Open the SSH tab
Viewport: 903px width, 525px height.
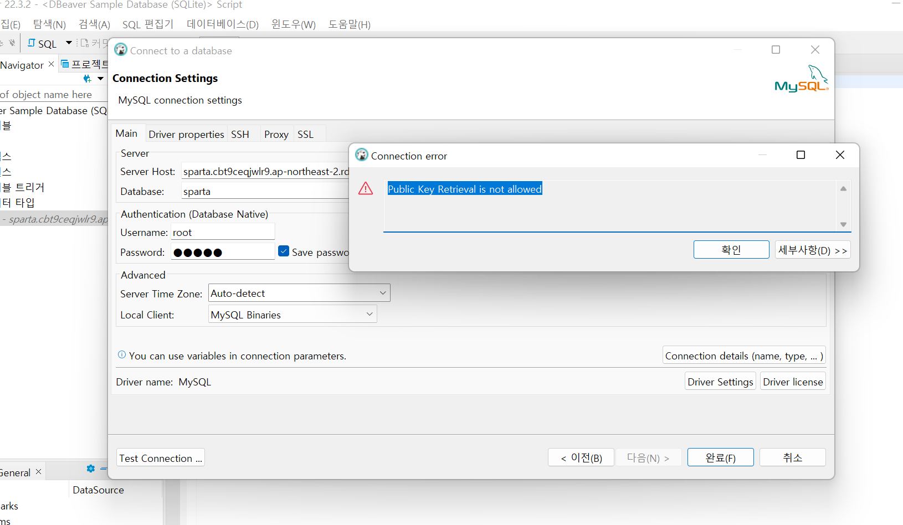coord(240,135)
